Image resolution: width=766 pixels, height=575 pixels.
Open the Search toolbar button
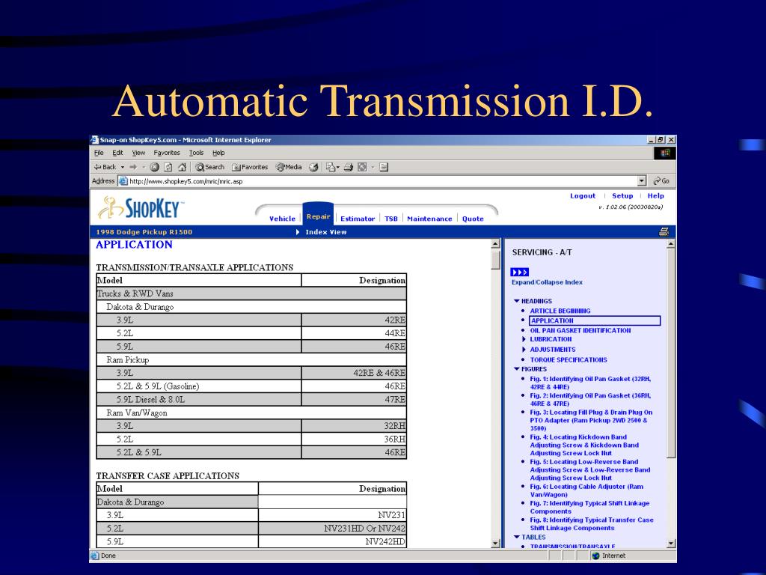click(x=209, y=167)
